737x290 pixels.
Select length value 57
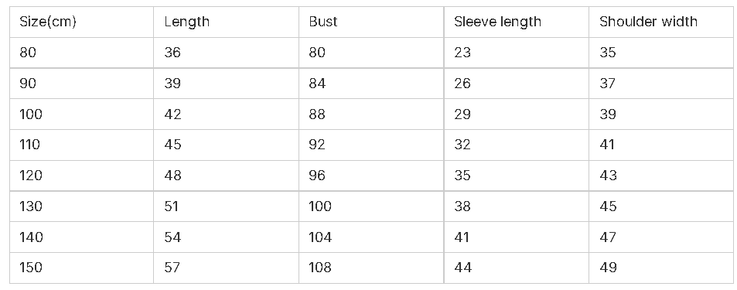(x=226, y=268)
